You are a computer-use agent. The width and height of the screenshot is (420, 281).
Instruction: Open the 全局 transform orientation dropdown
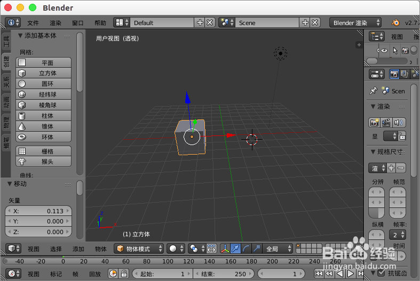(277, 249)
